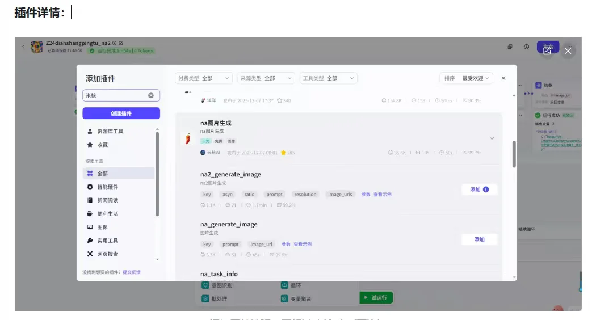
Task: Open the 排序 最受欢迎 dropdown
Action: click(x=467, y=78)
